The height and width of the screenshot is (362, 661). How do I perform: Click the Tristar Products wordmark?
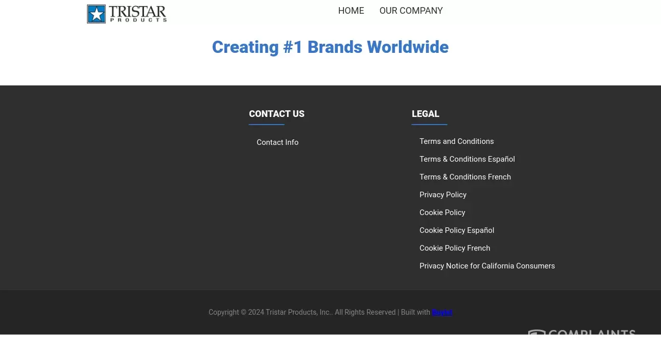tap(137, 14)
